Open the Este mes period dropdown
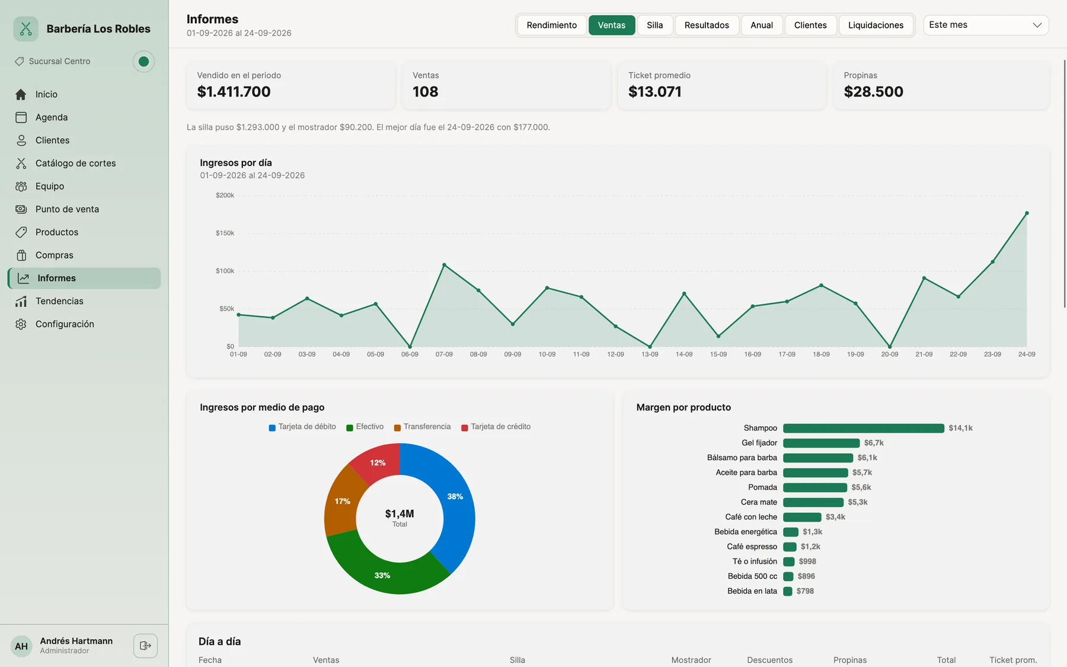 click(x=986, y=25)
